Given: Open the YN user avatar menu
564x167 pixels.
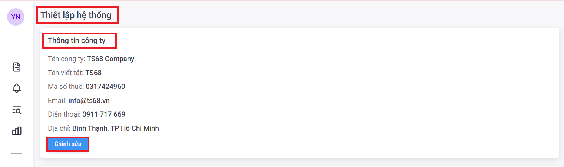Looking at the screenshot, I should click(16, 17).
